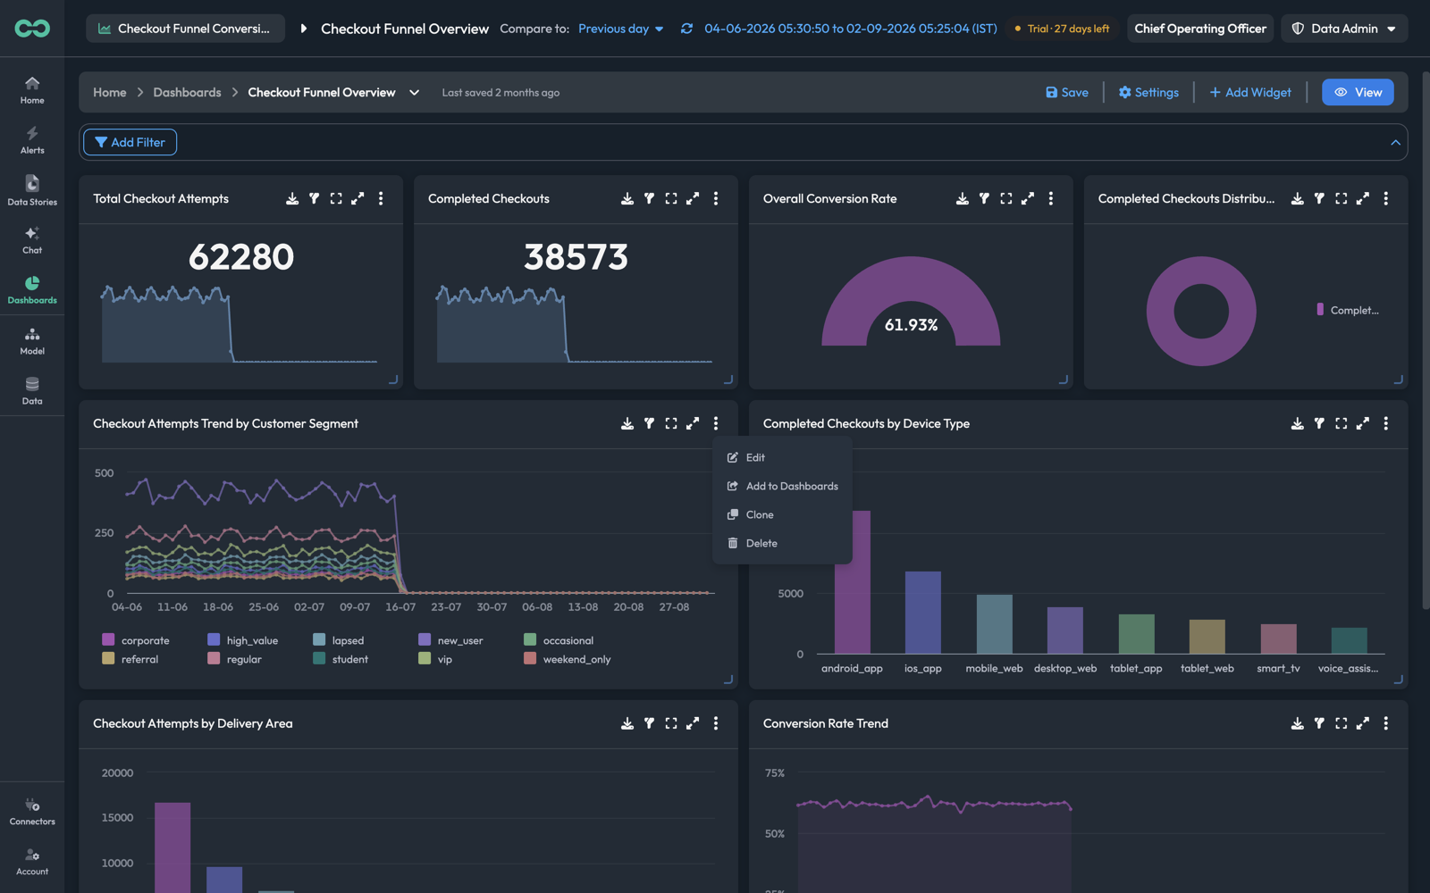The width and height of the screenshot is (1430, 893).
Task: Filter the Checkout Attempts by Delivery Area widget
Action: click(649, 723)
